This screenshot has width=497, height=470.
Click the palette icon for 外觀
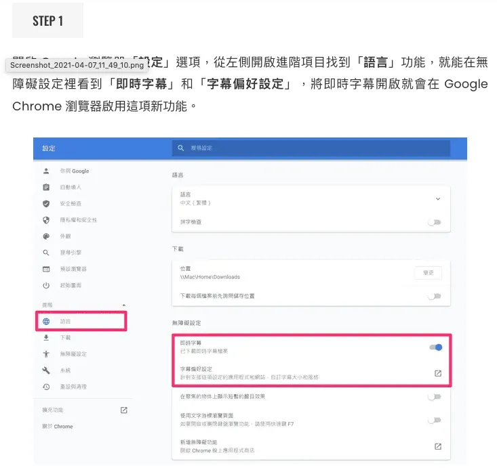coord(46,236)
